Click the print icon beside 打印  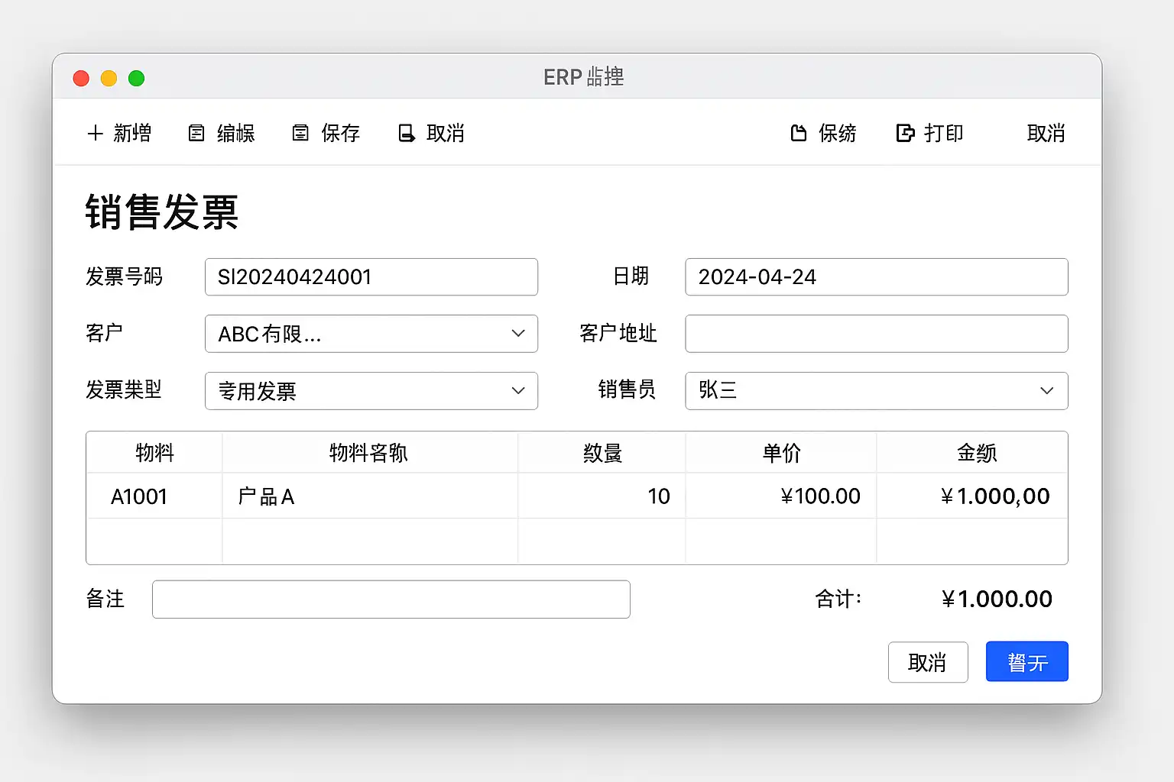click(x=905, y=134)
